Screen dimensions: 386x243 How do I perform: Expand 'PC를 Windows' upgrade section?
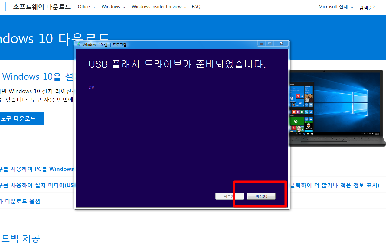[37, 169]
